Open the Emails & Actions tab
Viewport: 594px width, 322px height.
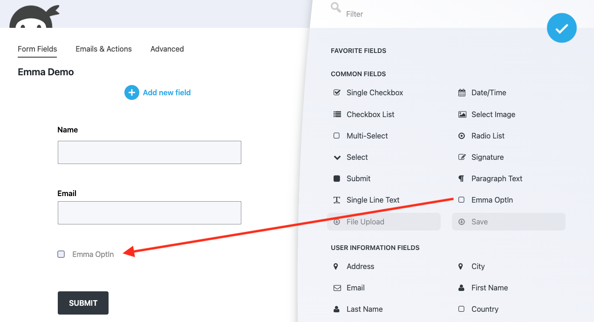104,49
